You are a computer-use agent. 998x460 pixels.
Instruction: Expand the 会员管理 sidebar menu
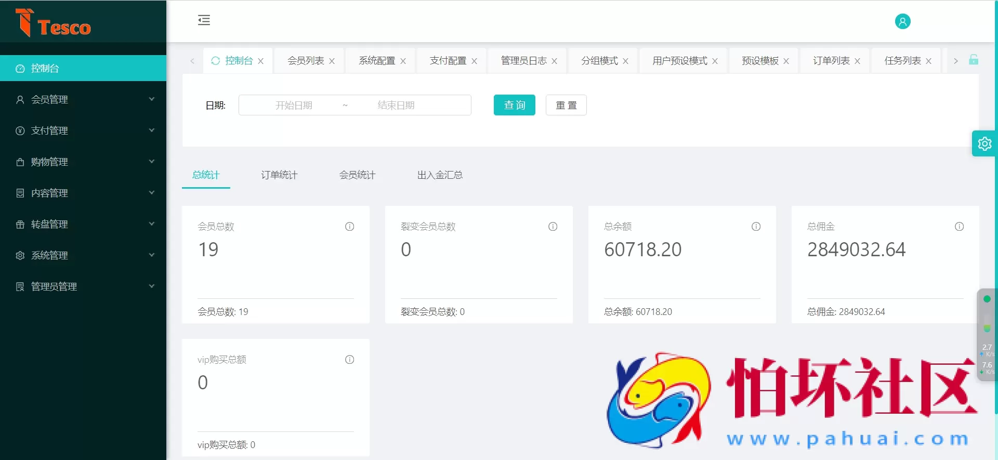pos(83,99)
